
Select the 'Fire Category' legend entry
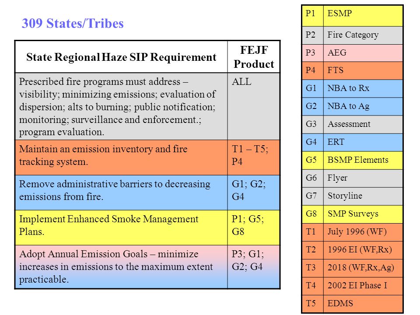tap(363, 35)
